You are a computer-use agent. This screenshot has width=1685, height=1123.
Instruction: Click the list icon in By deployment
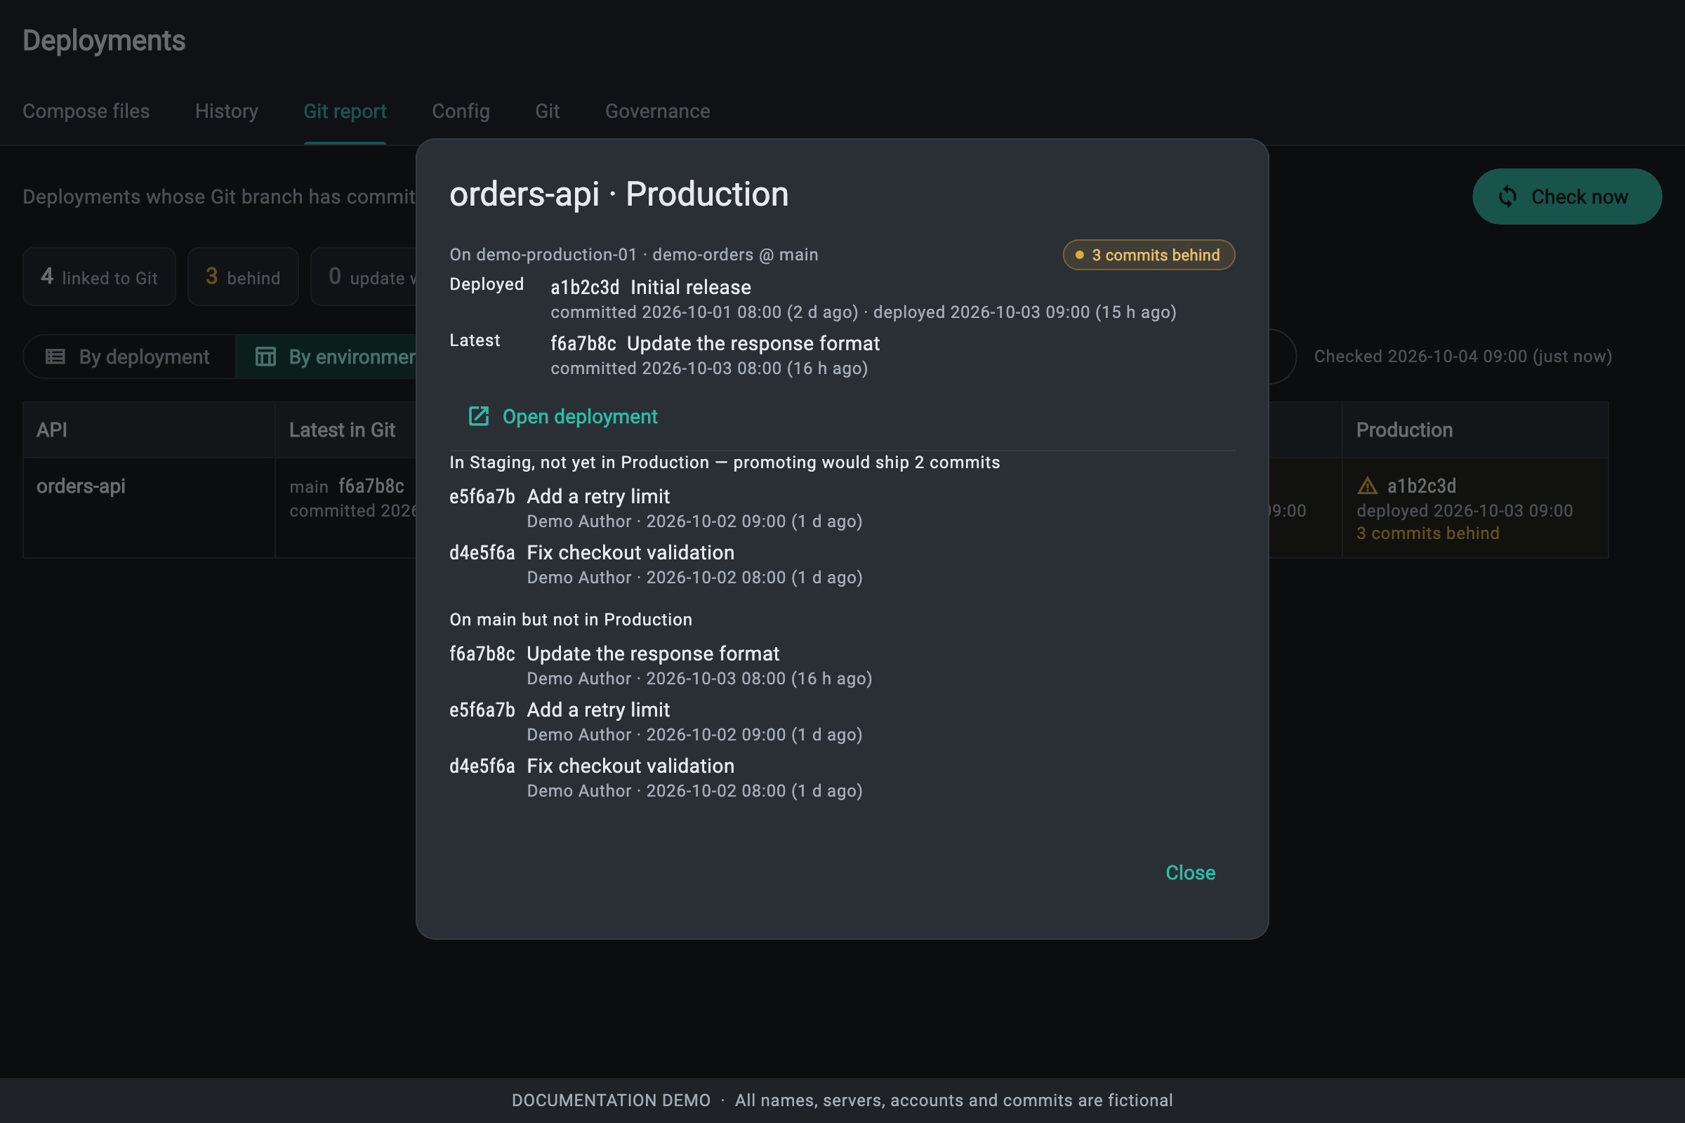[55, 357]
